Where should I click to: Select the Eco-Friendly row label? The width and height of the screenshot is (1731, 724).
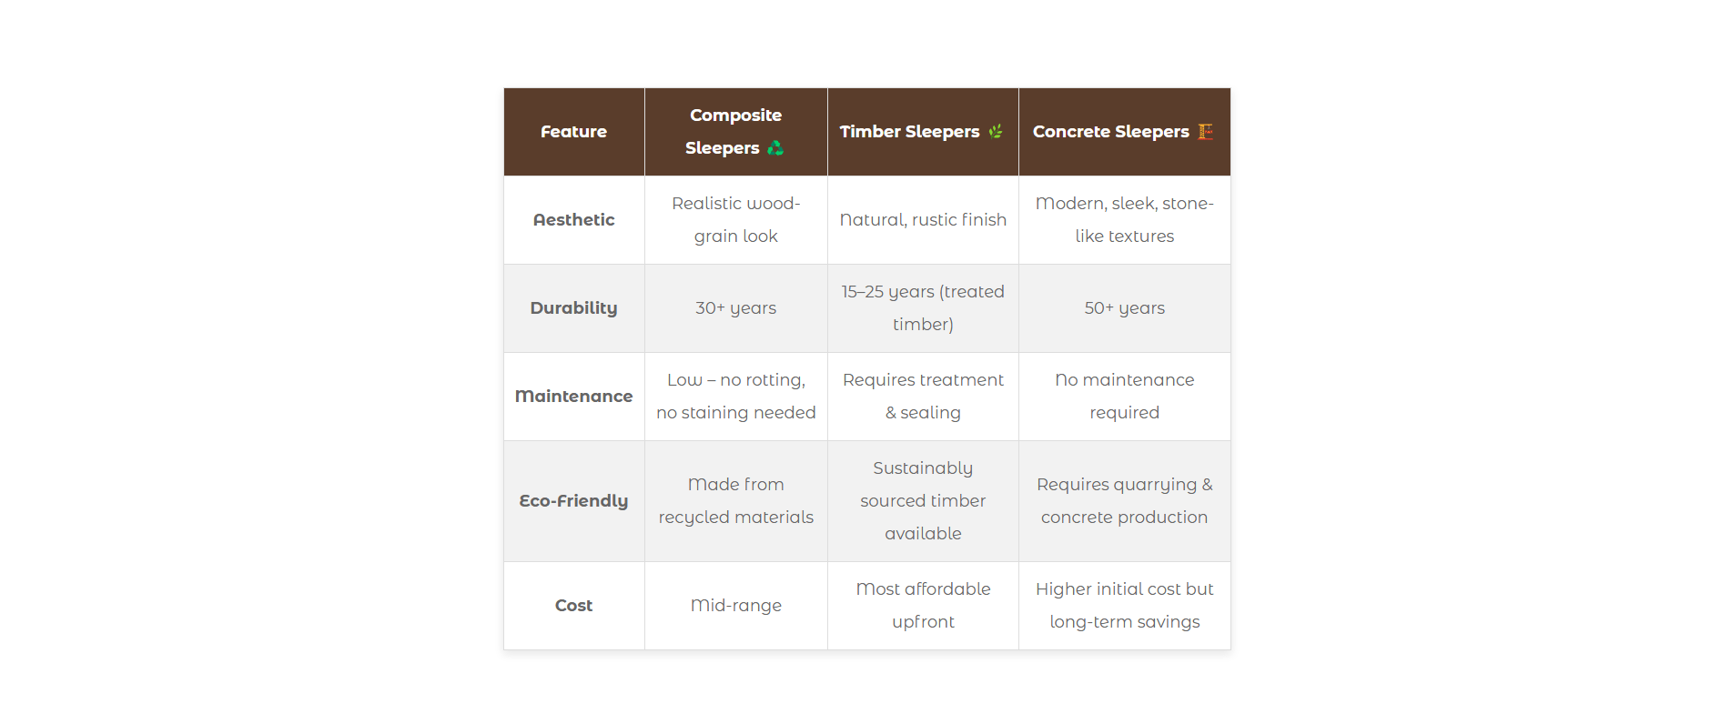click(x=574, y=501)
